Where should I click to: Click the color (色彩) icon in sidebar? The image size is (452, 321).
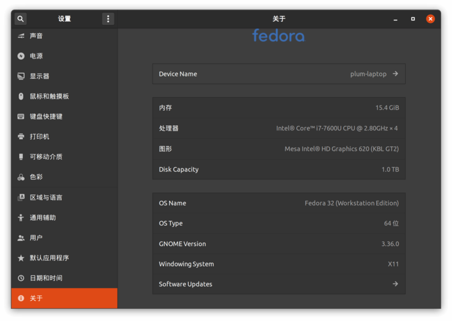coord(21,177)
